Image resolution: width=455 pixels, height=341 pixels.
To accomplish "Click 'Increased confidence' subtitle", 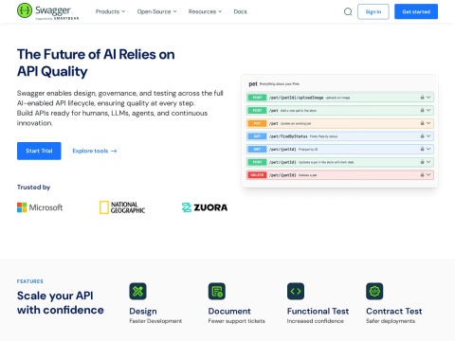I will (315, 321).
